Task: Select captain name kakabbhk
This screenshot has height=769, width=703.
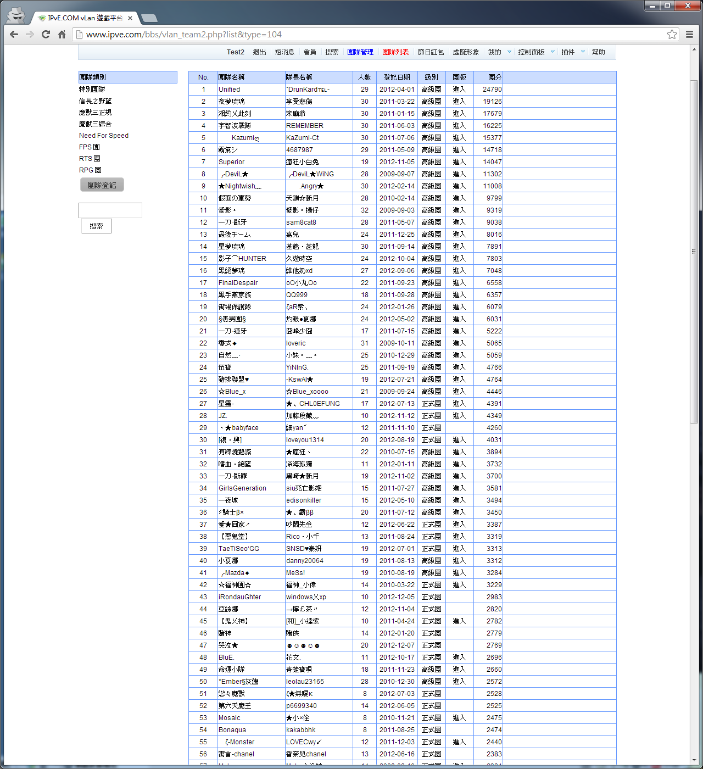Action: (x=301, y=730)
